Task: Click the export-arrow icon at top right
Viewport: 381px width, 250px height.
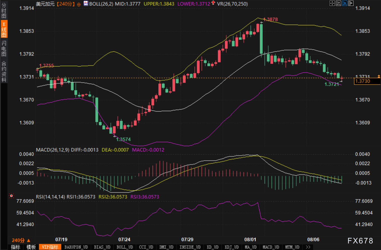Action: 351,3
